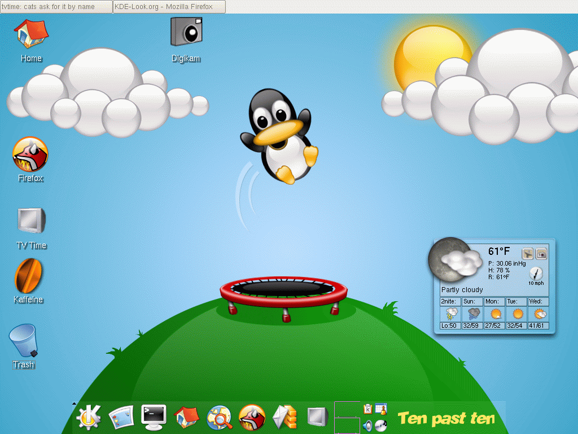The height and width of the screenshot is (434, 578).
Task: Click the 'Partly cloudy' text
Action: (x=462, y=290)
